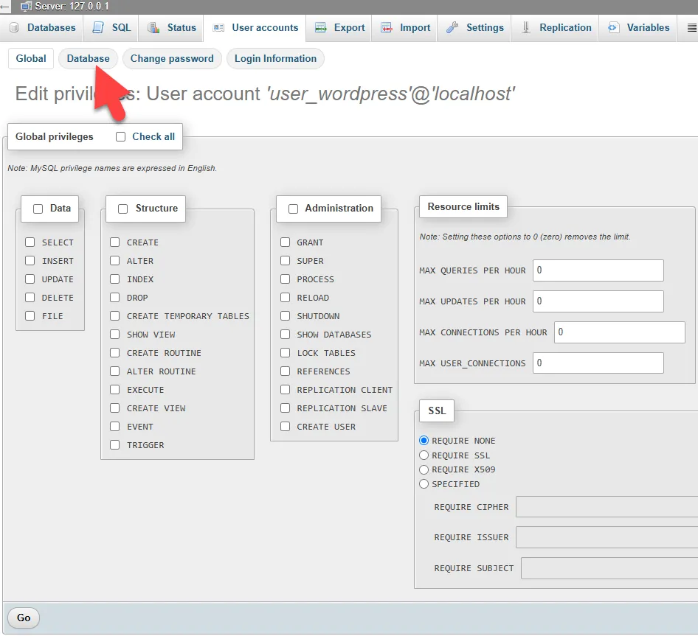Screen dimensions: 698x636
Task: Tick the SHOW DATABASES checkbox
Action: point(285,334)
